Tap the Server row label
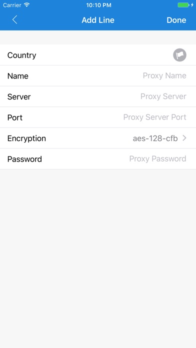The width and height of the screenshot is (196, 348). click(x=19, y=97)
